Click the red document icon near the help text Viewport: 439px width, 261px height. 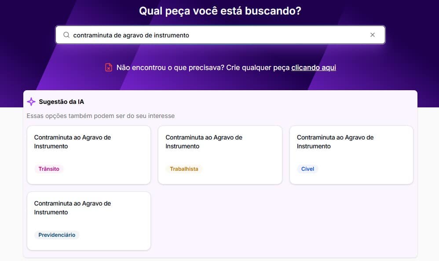coord(108,67)
